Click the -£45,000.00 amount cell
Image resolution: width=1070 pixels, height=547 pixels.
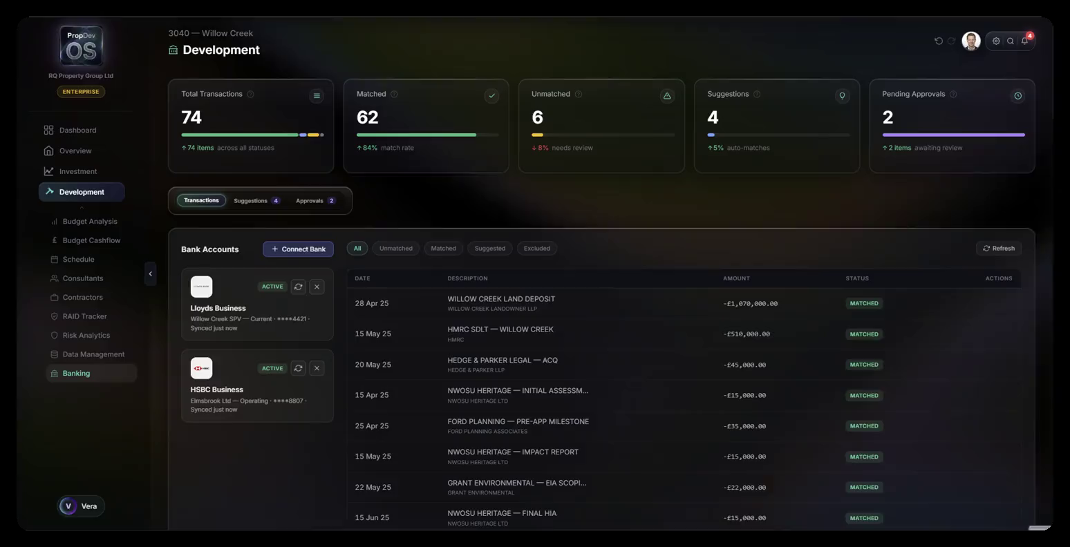click(x=744, y=365)
